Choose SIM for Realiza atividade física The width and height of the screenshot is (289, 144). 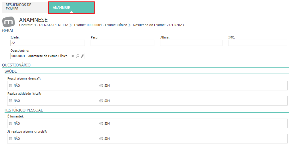coord(101,101)
